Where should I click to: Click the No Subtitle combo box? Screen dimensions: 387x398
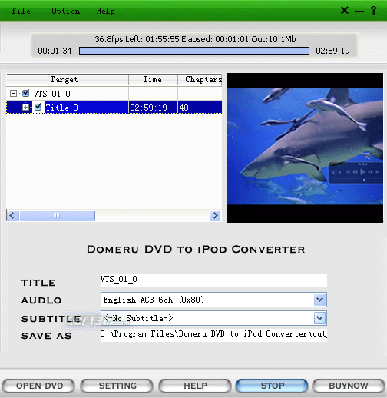click(x=213, y=318)
